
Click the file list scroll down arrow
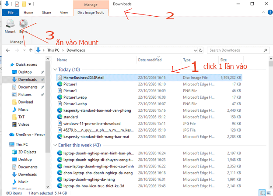pyautogui.click(x=271, y=187)
